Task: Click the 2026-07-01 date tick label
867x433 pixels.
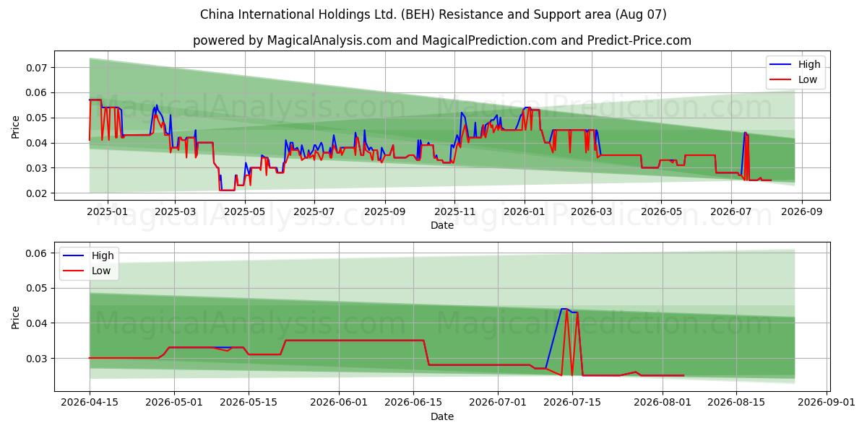Action: pos(499,403)
